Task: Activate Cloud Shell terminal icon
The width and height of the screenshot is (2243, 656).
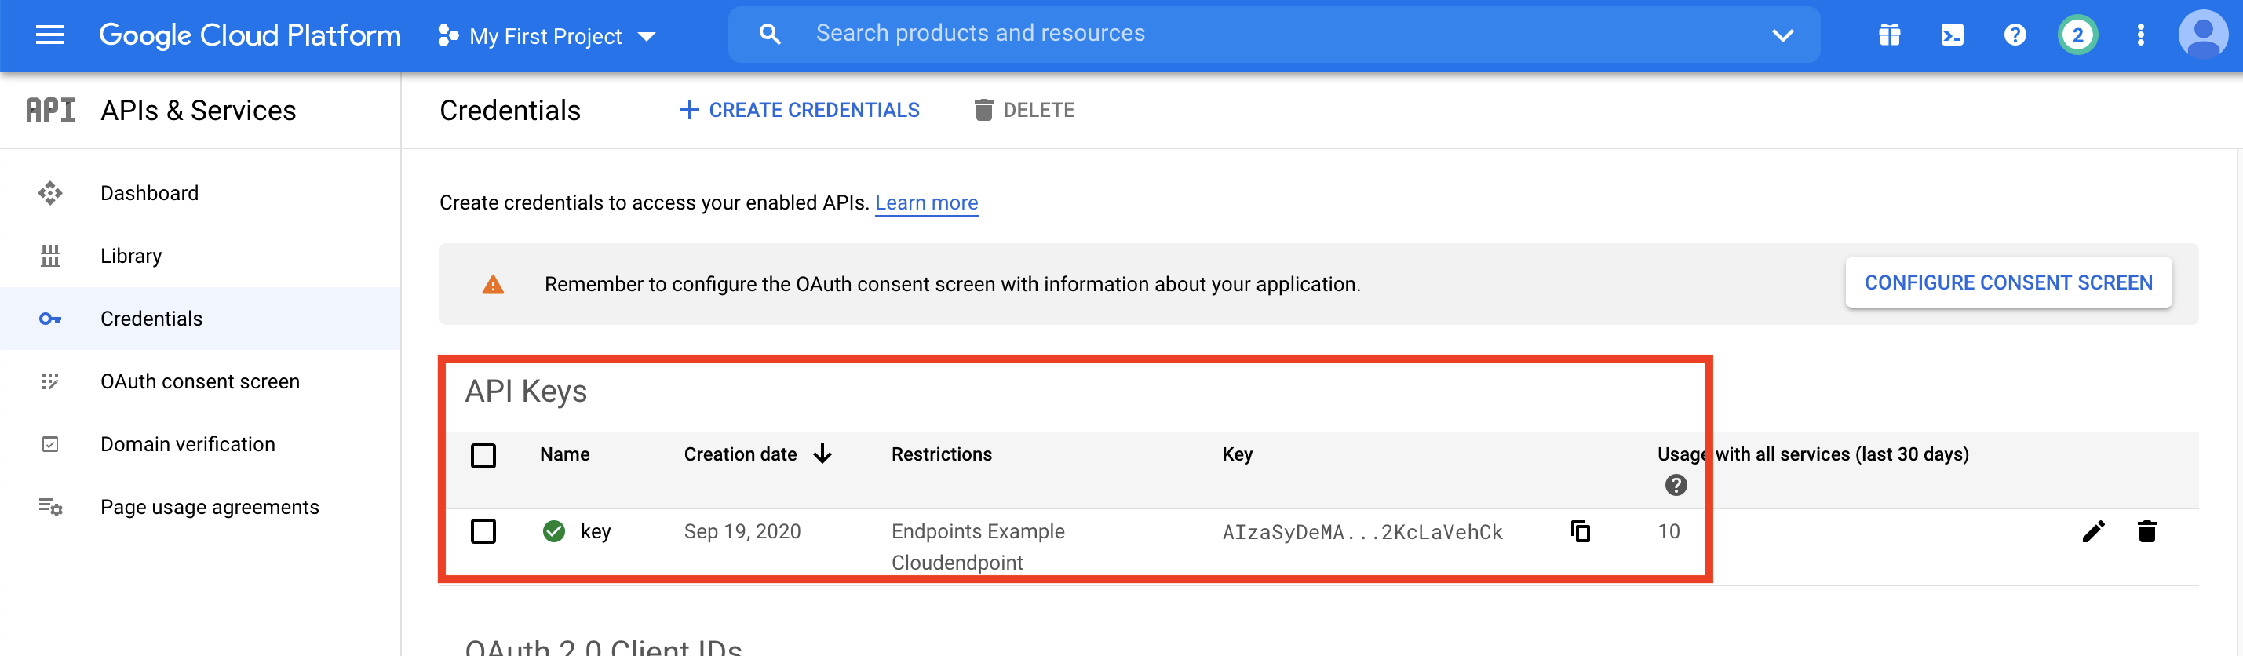Action: click(1952, 35)
